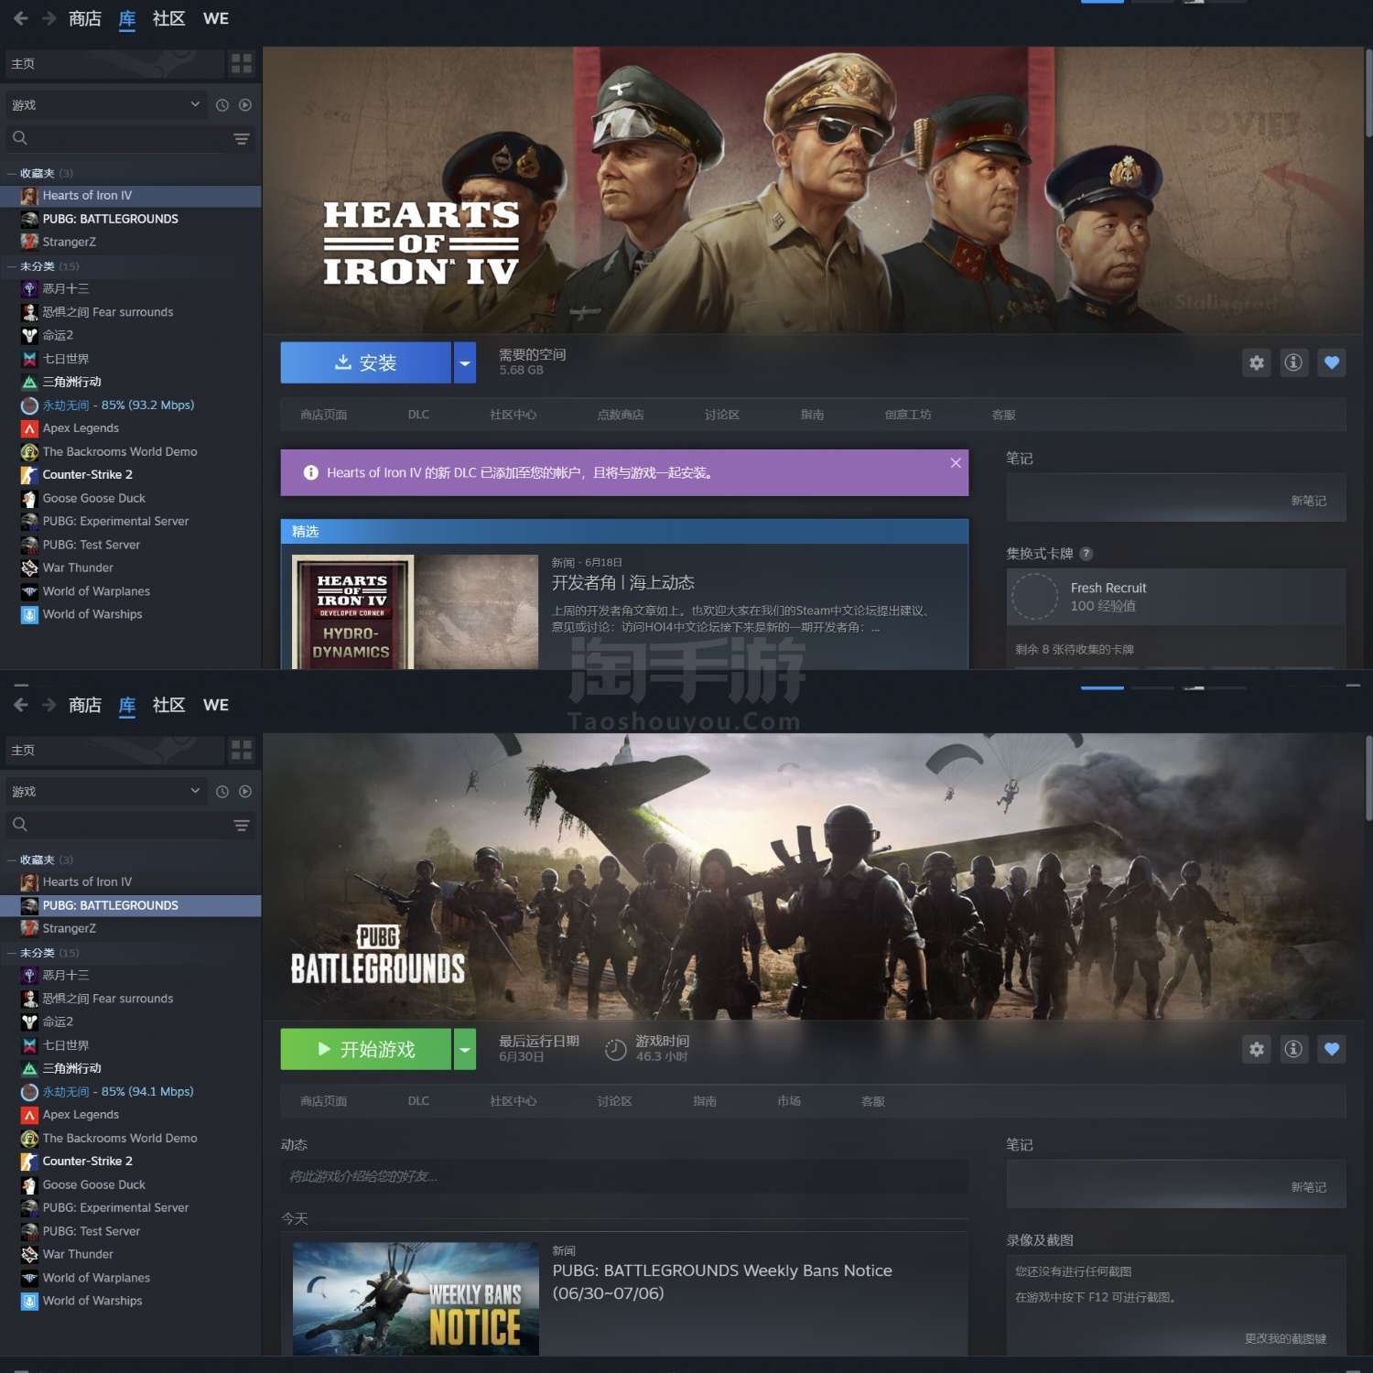Open 社区 menu in top window
The image size is (1373, 1373).
click(168, 18)
